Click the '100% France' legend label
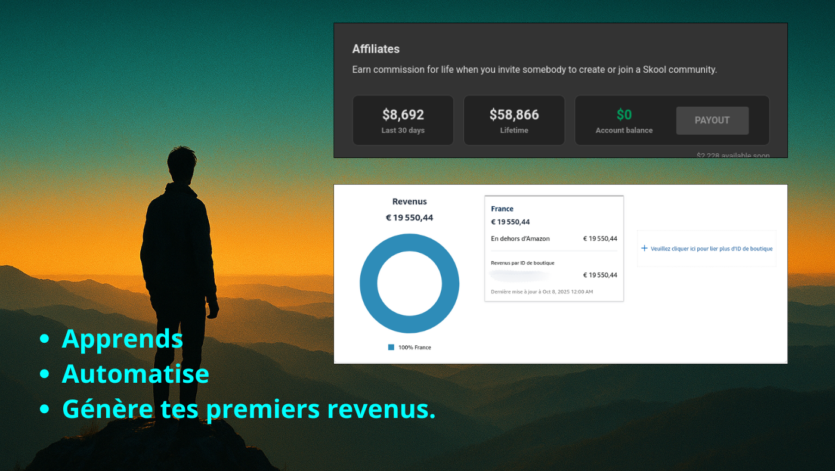This screenshot has height=471, width=835. coord(415,348)
